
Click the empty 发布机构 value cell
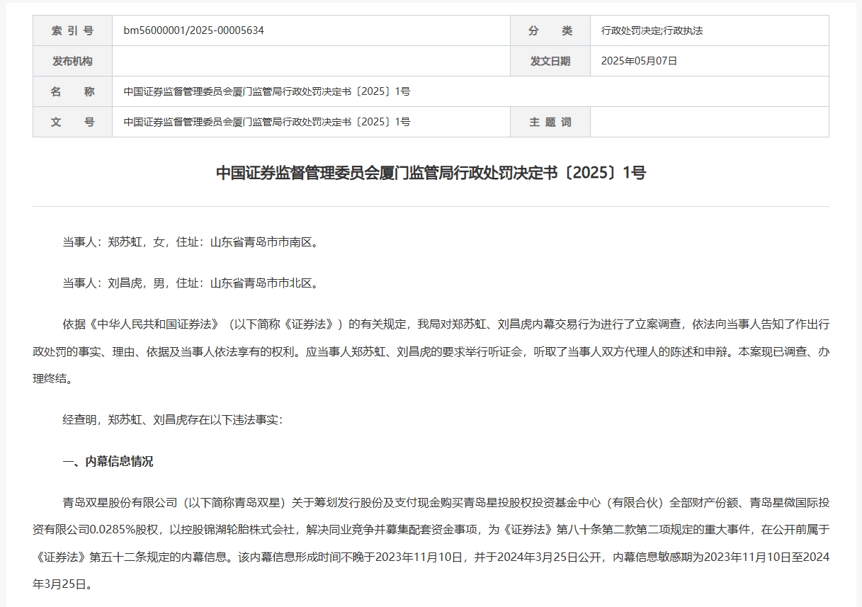point(310,61)
